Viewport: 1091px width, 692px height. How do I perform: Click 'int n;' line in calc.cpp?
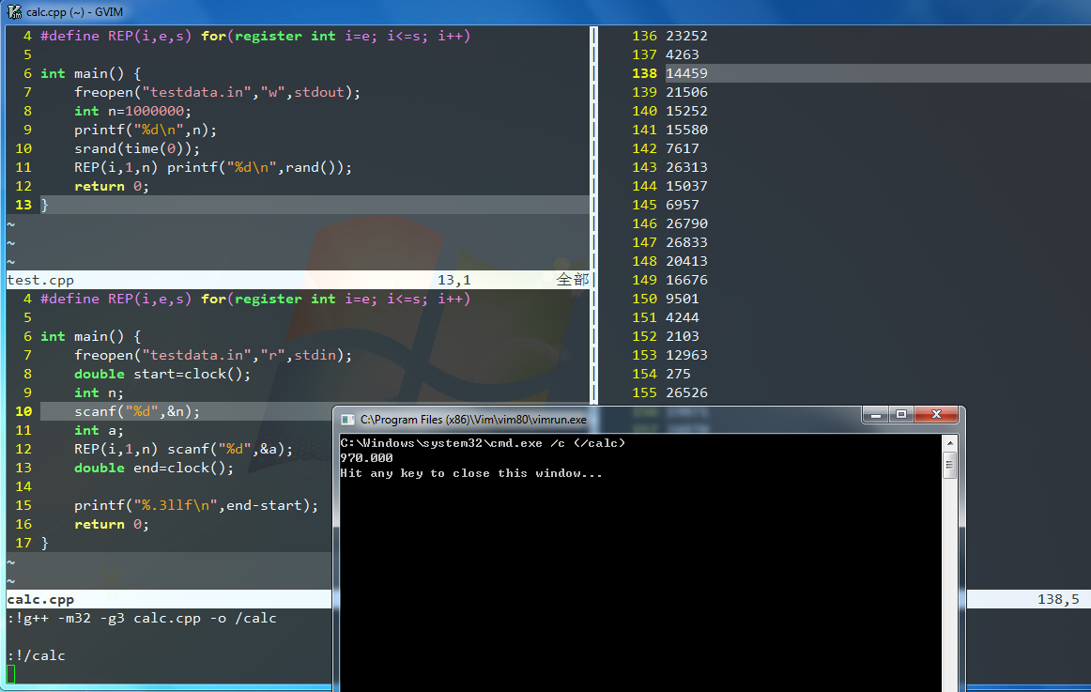[99, 392]
